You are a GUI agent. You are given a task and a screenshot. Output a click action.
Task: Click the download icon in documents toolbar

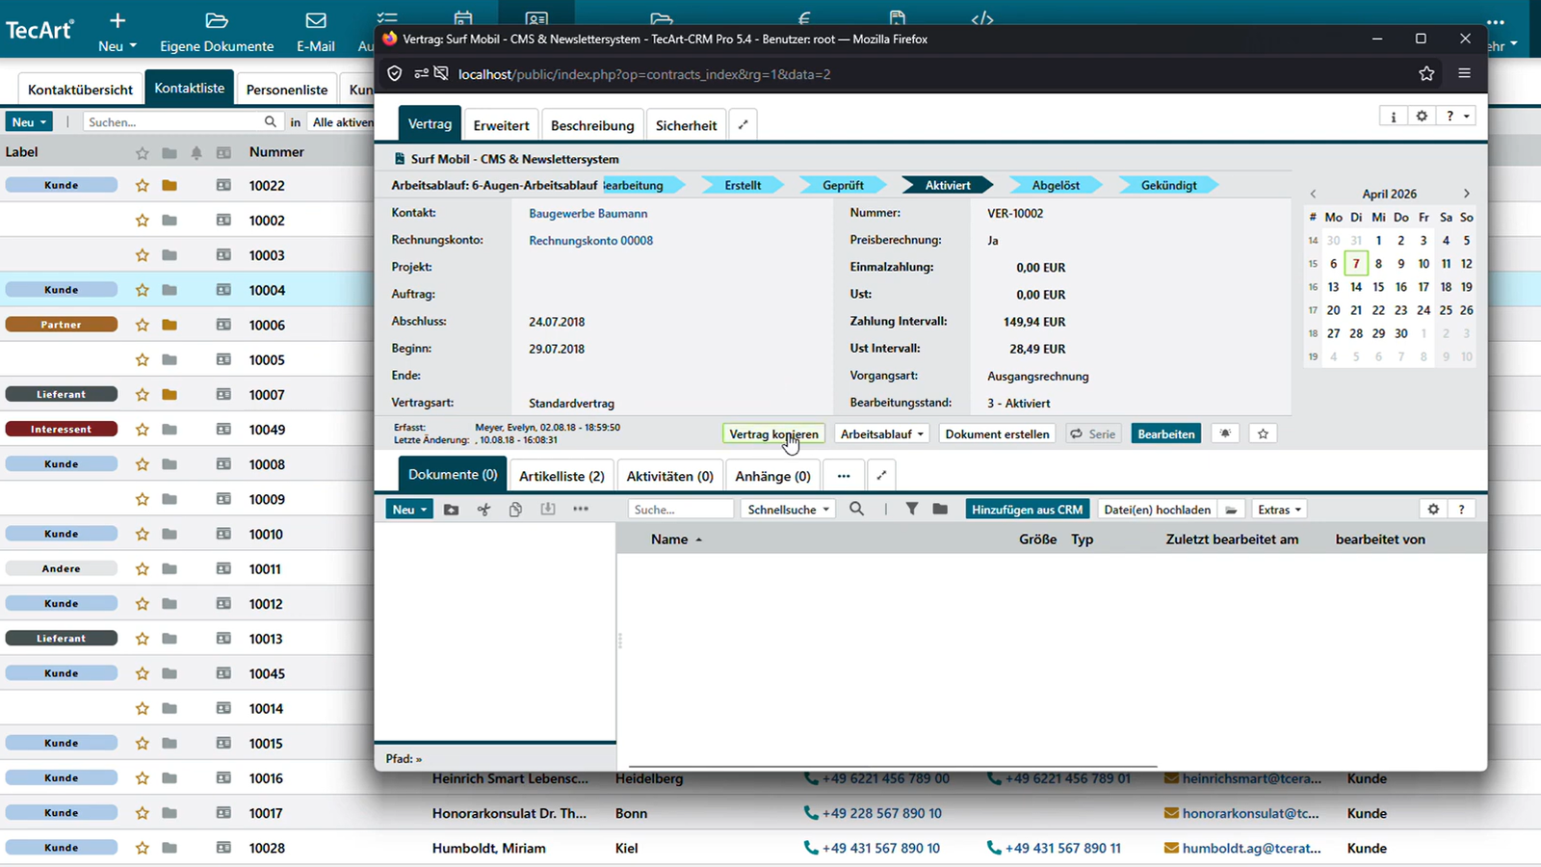(x=548, y=510)
